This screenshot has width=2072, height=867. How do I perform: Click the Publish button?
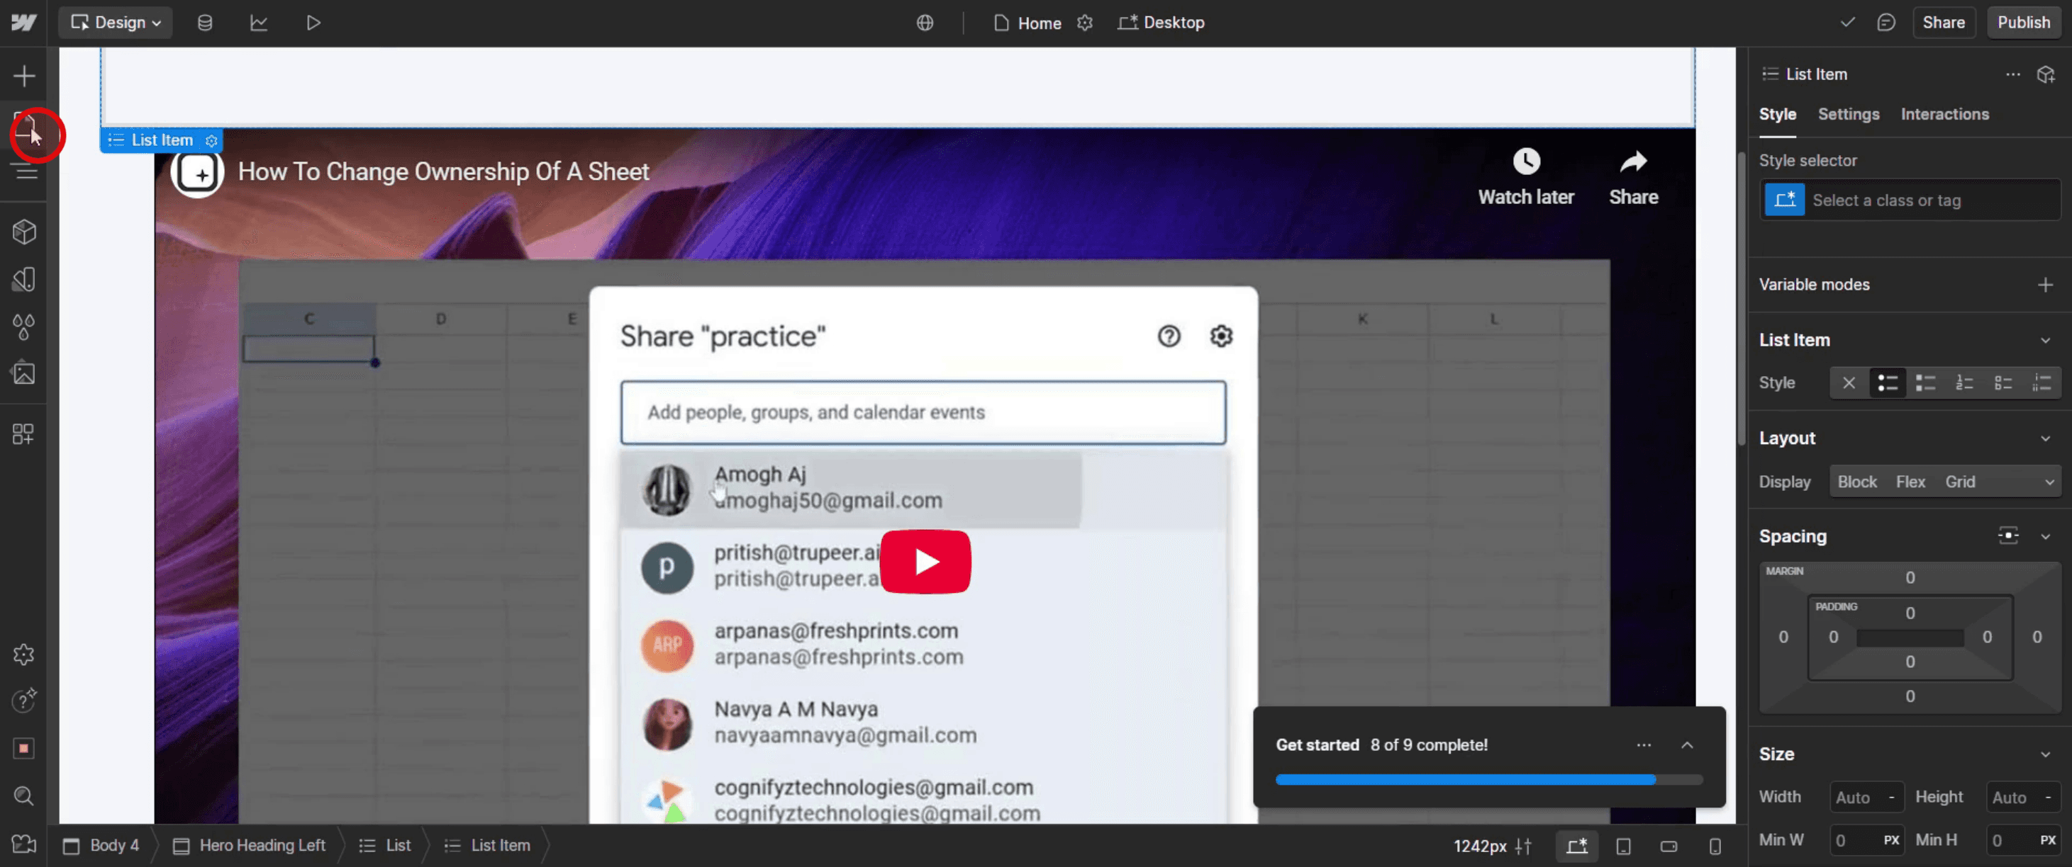[x=2023, y=23]
